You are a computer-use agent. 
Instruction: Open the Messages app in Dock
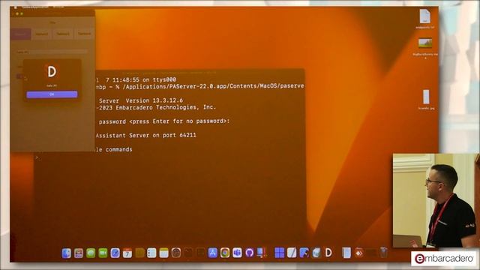click(x=91, y=253)
